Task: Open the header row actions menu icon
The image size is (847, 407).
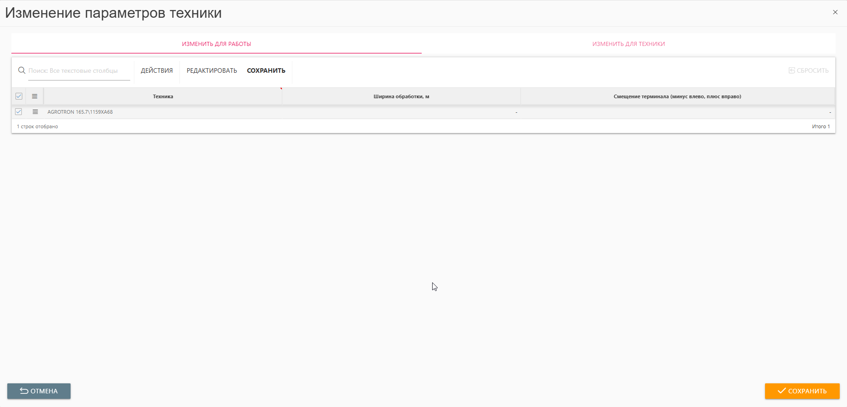Action: [35, 96]
